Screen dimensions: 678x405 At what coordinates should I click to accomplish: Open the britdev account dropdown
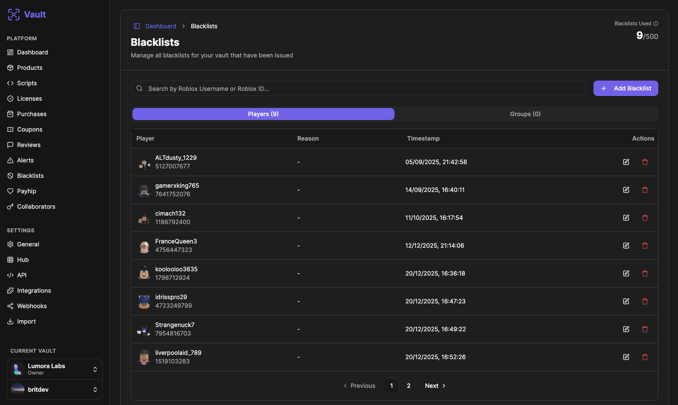(54, 390)
